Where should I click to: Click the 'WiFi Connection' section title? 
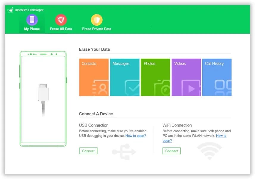[177, 125]
